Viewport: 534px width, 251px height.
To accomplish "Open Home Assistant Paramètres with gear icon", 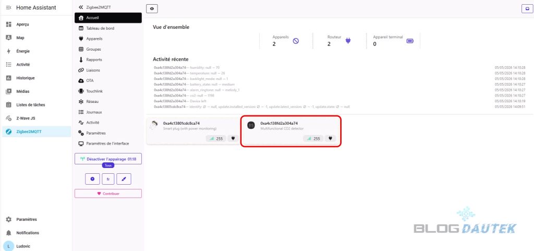I will pyautogui.click(x=37, y=219).
